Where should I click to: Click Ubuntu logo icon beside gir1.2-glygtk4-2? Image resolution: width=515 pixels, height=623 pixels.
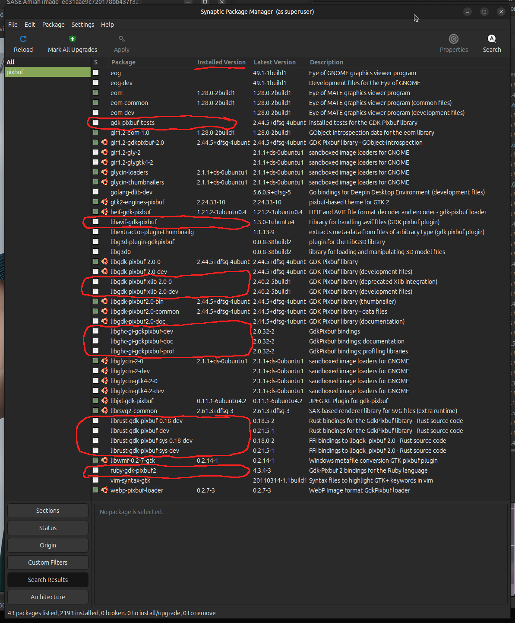pos(104,162)
